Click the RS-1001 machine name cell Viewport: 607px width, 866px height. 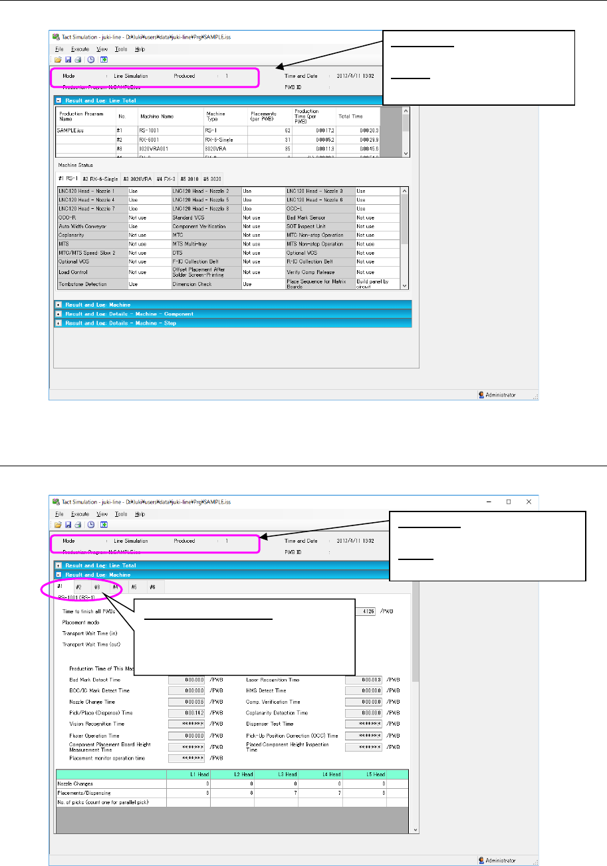point(171,132)
